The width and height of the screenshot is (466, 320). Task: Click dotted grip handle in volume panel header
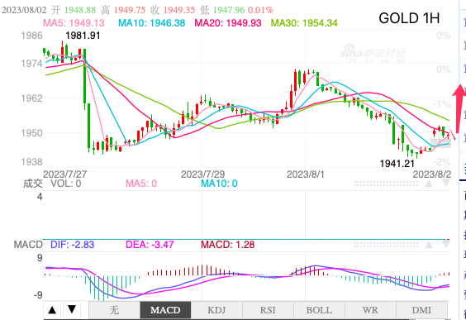[x=386, y=184]
